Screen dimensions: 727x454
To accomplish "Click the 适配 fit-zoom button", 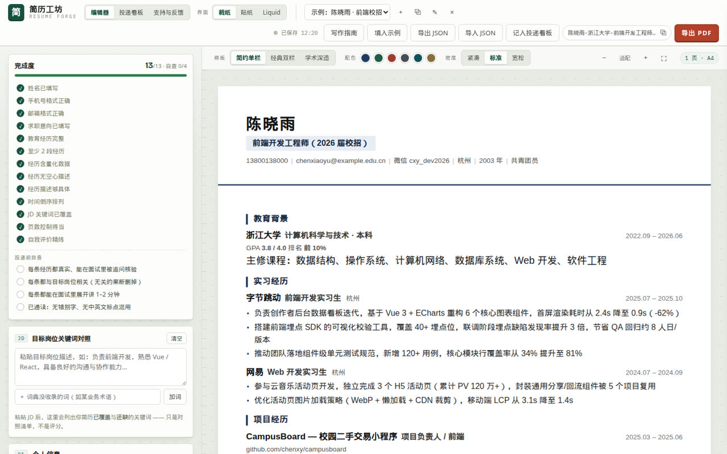I will (625, 58).
